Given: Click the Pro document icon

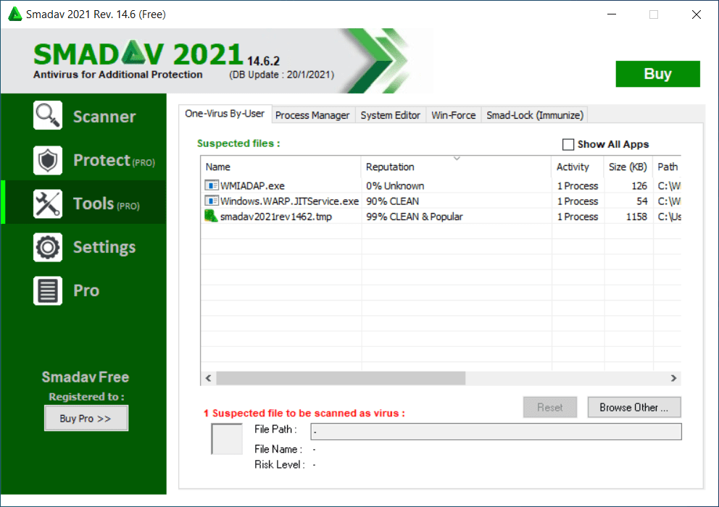Looking at the screenshot, I should coord(48,290).
